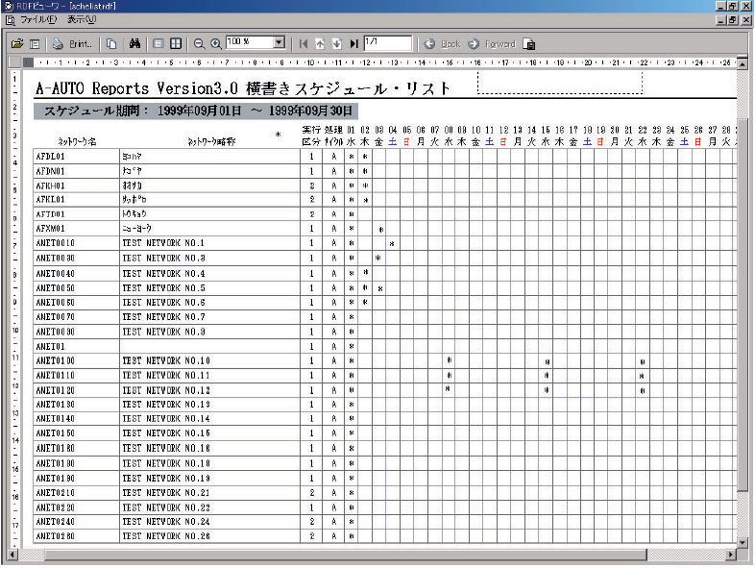Click the TEST NETWORK NO.21 description
Viewport: 755px width, 568px height.
coord(166,493)
